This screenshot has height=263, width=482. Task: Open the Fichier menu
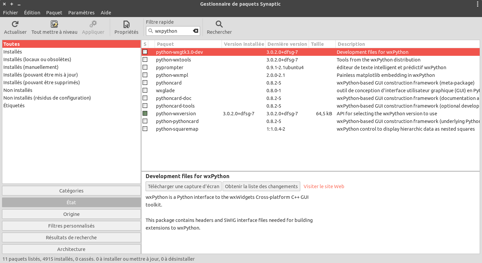click(x=10, y=13)
